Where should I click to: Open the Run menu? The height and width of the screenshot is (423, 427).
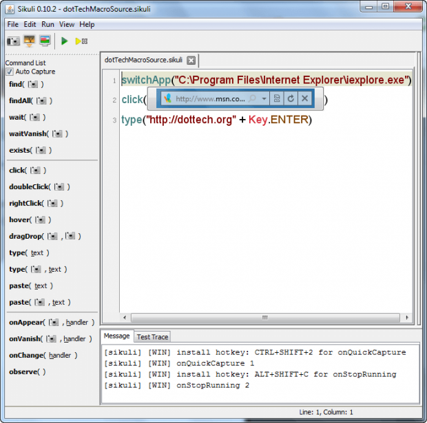[48, 24]
